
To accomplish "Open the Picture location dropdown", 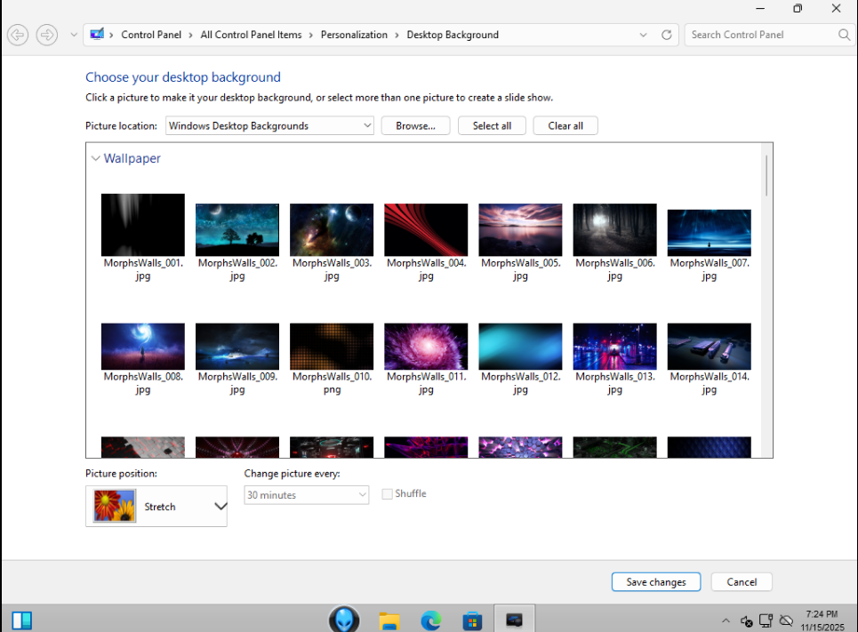I will tap(270, 126).
